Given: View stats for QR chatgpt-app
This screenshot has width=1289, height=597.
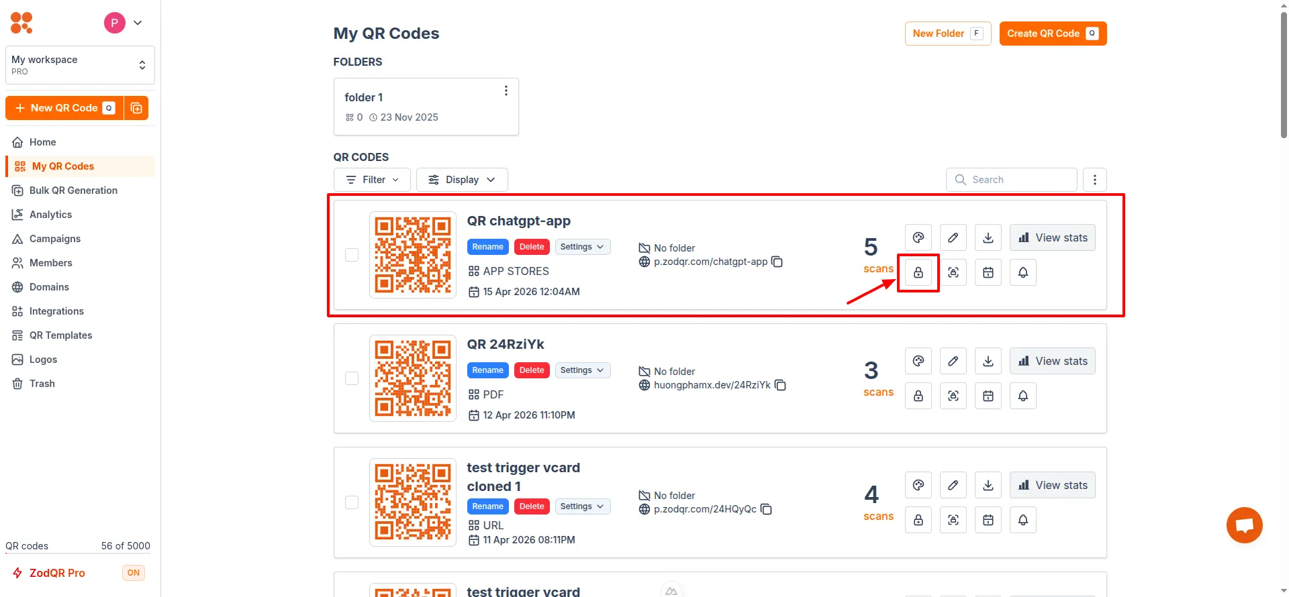Looking at the screenshot, I should [x=1053, y=237].
